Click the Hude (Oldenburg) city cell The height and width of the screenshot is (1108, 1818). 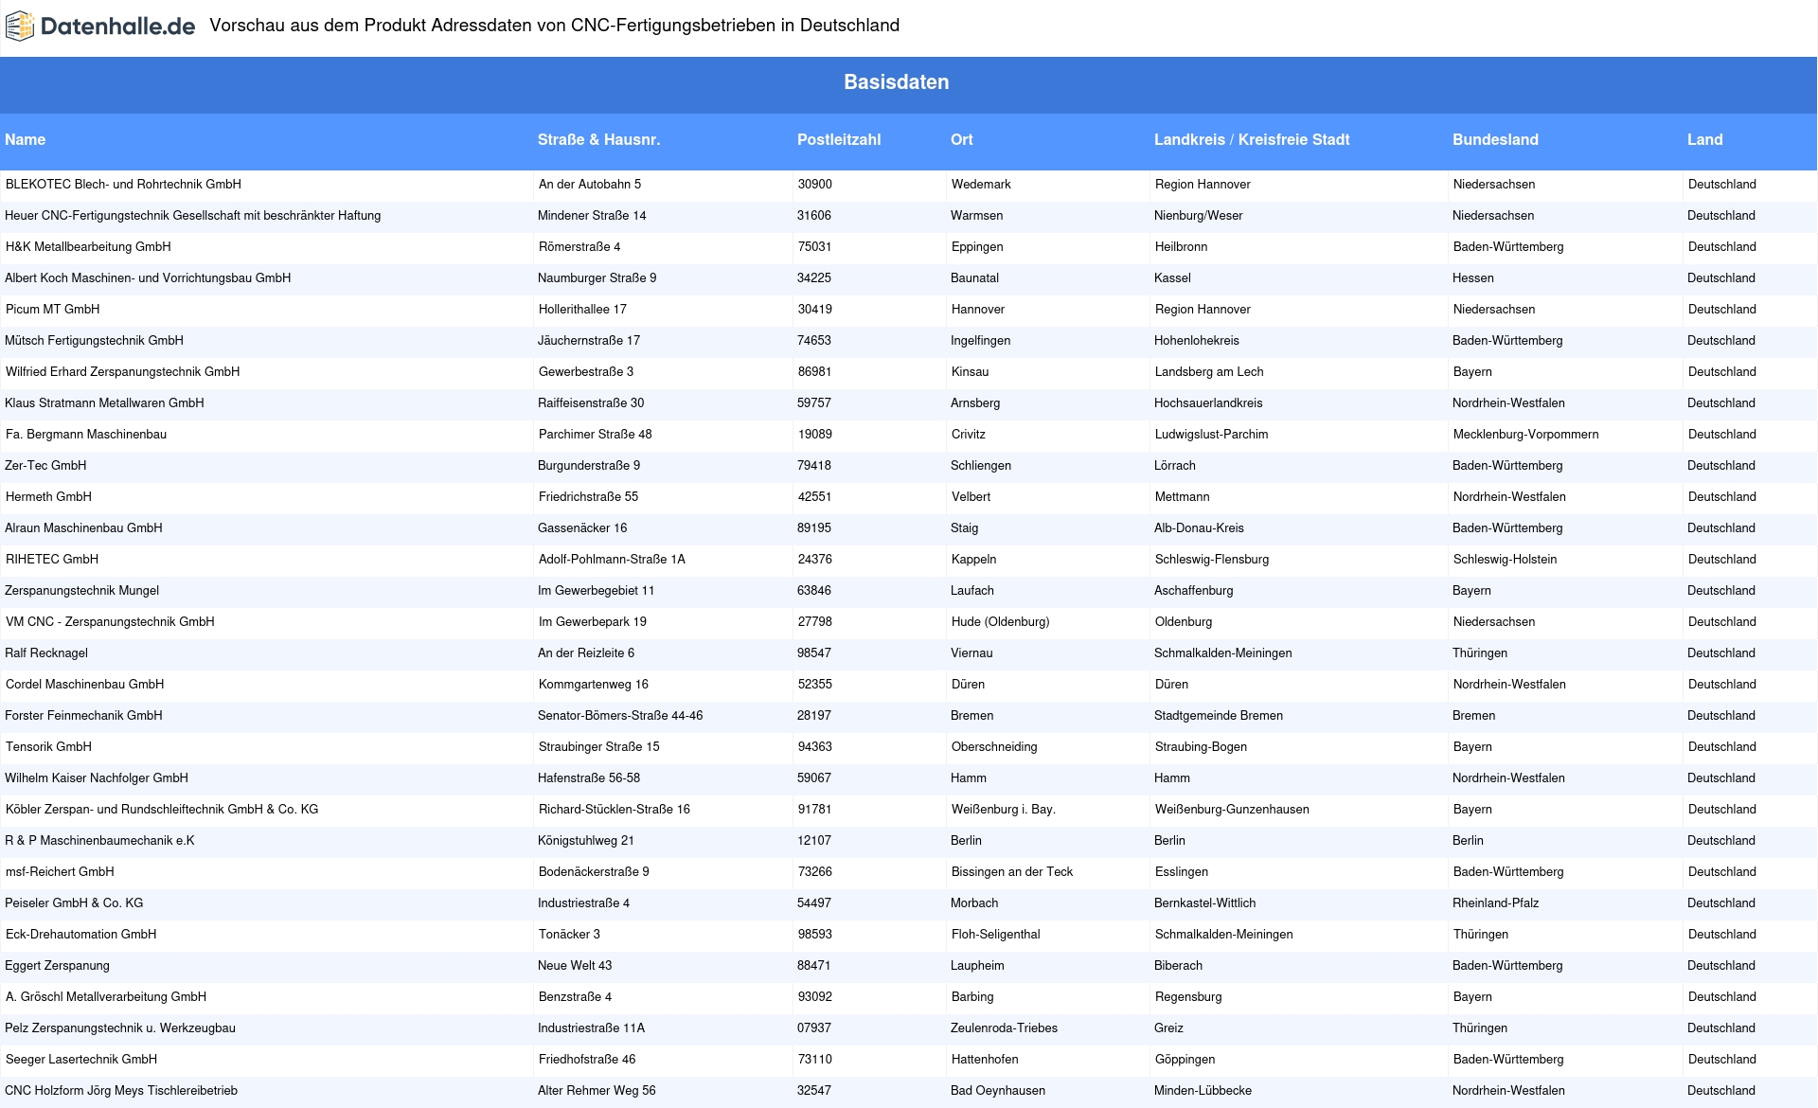click(x=1000, y=622)
